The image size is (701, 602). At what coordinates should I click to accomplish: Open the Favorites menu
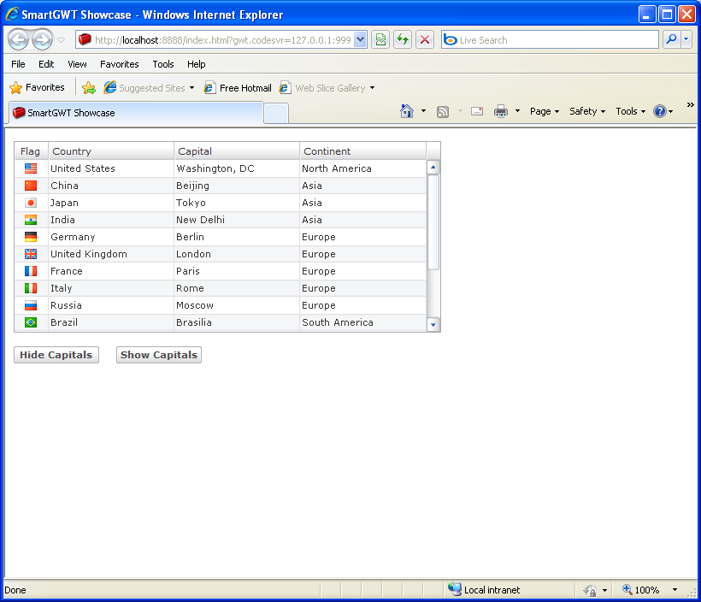click(120, 64)
